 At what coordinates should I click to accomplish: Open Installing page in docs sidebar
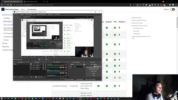point(7,18)
